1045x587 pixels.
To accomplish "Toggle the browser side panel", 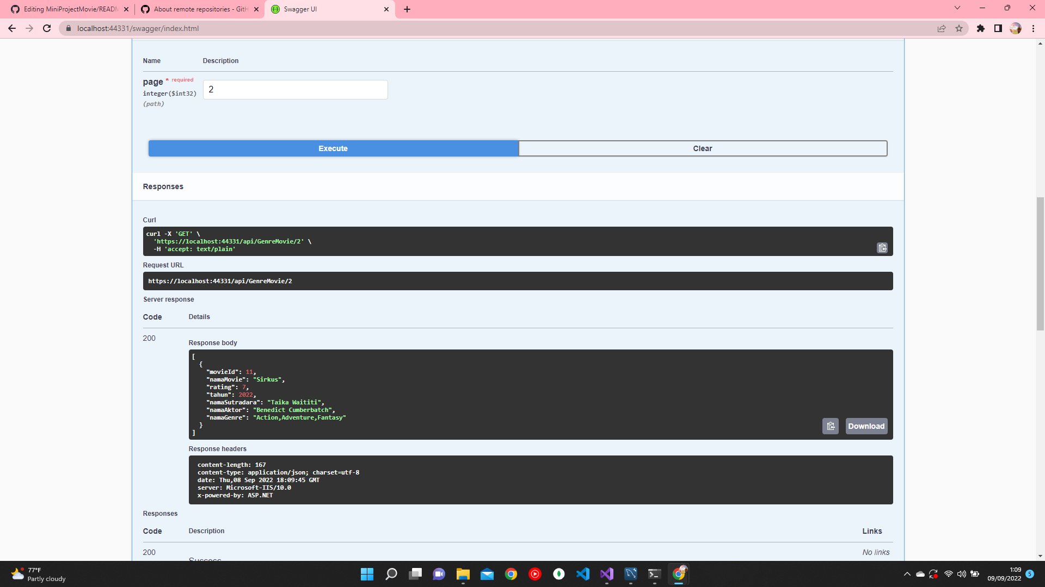I will [x=998, y=28].
